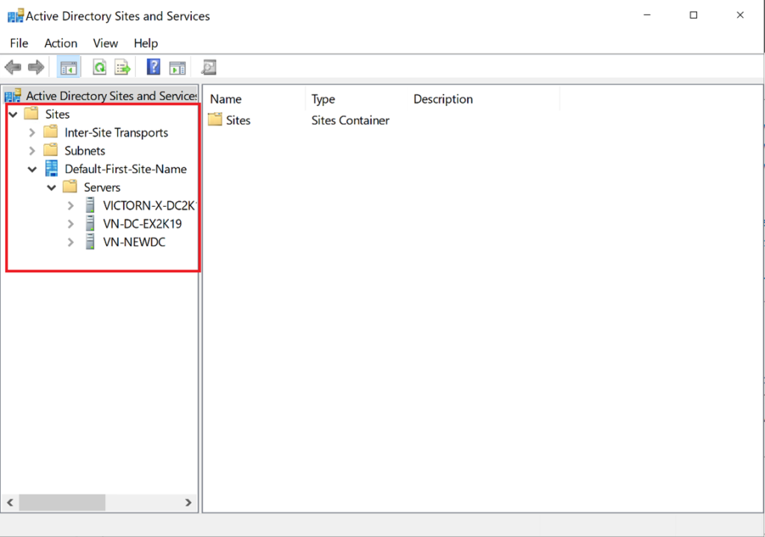Screen dimensions: 765x537
Task: Click the Export List toolbar icon
Action: [x=123, y=68]
